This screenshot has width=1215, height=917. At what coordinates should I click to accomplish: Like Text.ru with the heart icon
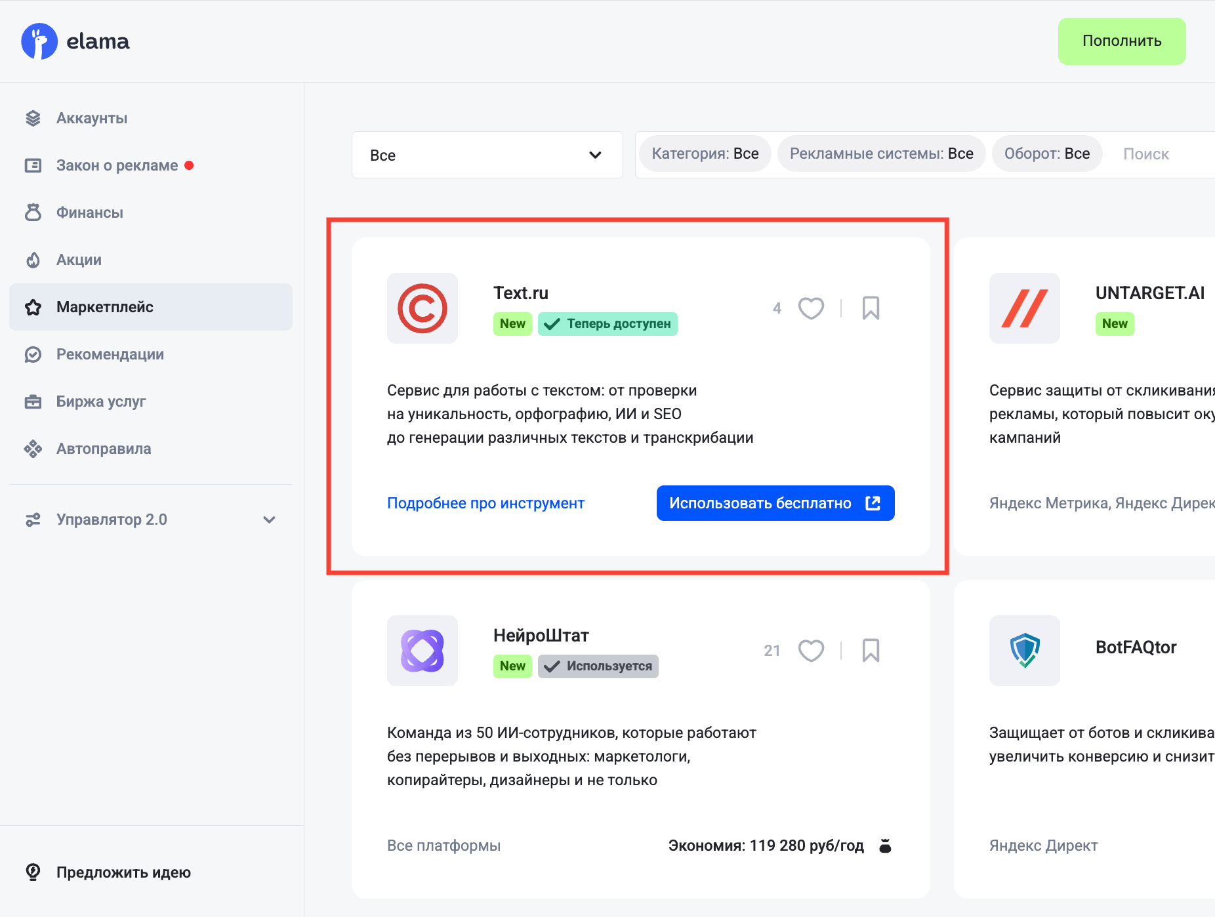(x=811, y=308)
